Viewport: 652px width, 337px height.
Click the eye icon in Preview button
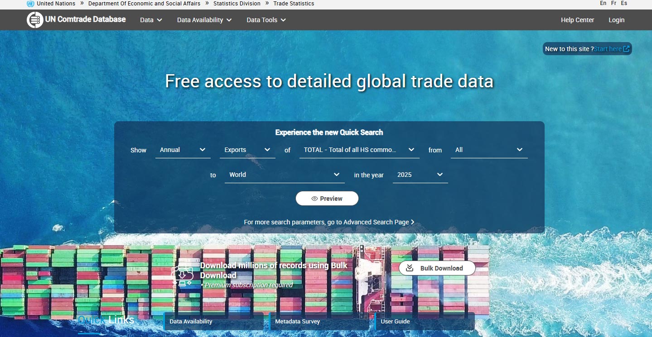coord(314,199)
